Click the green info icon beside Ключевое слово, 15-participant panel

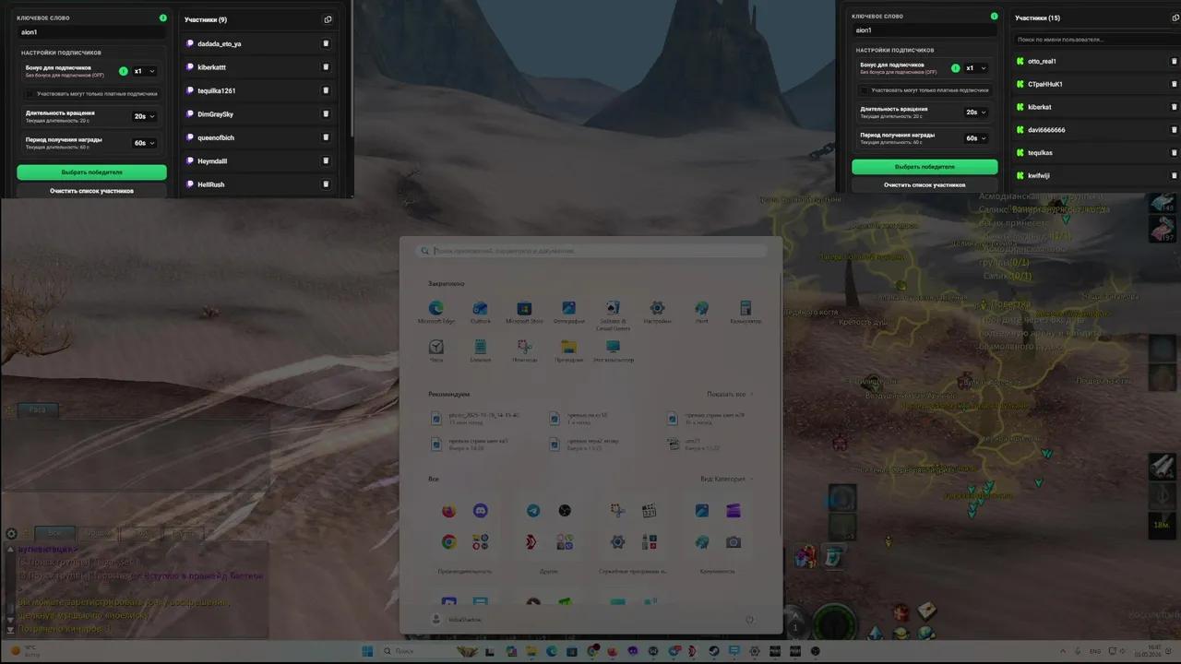[x=995, y=16]
